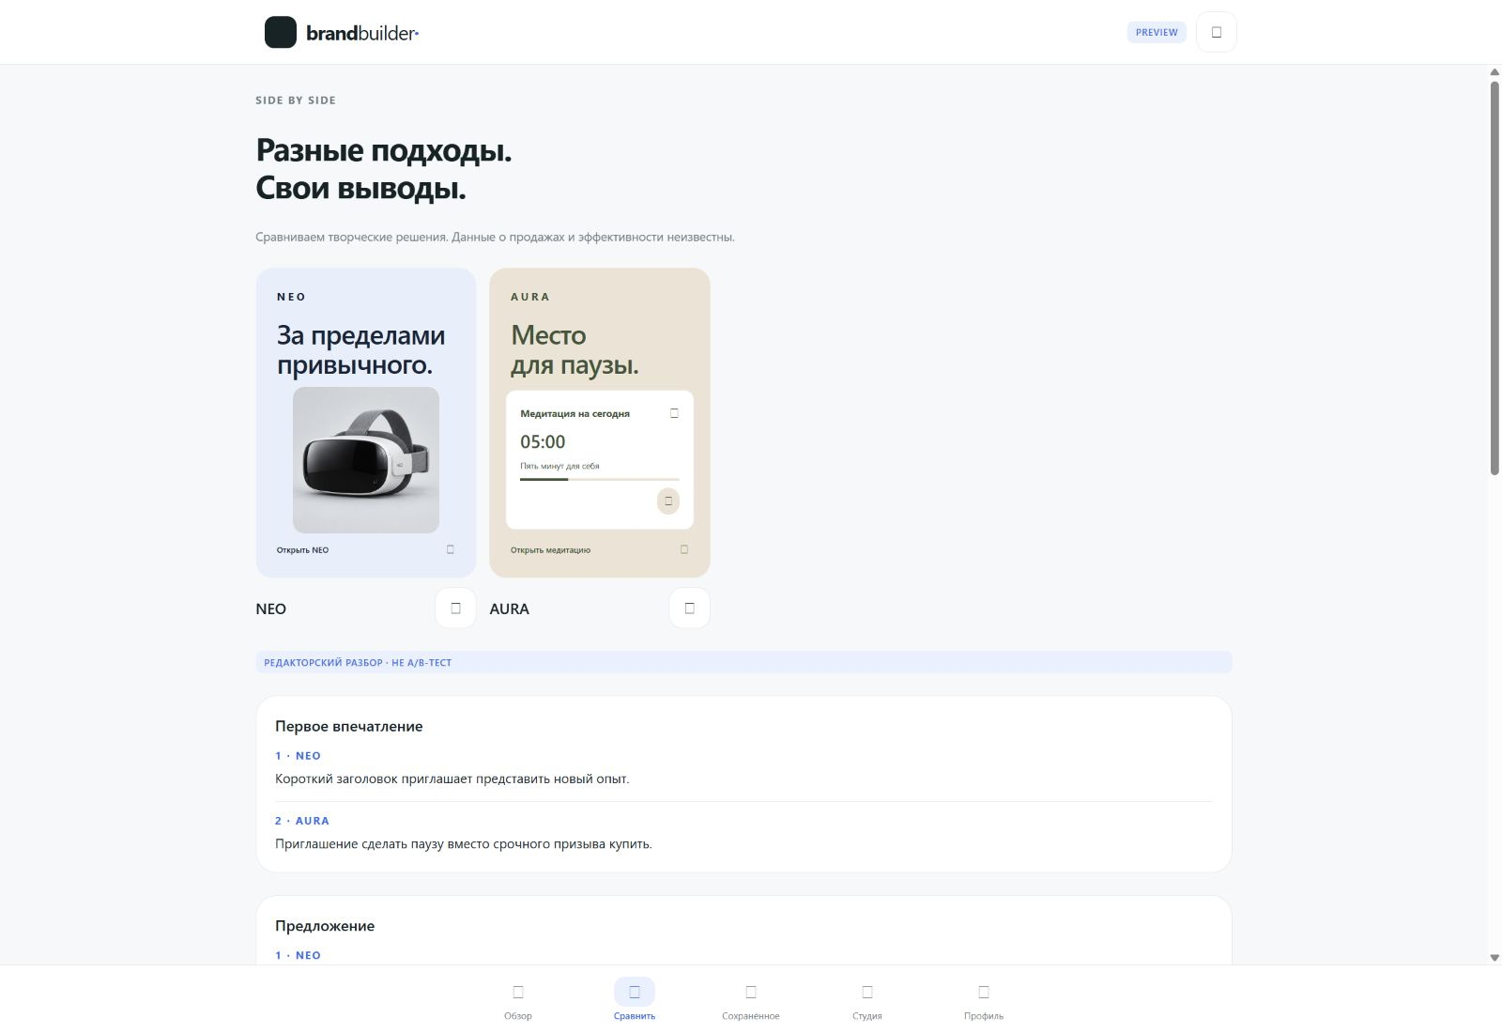Tap the round beige button in meditation card
The height and width of the screenshot is (1033, 1502).
point(668,501)
